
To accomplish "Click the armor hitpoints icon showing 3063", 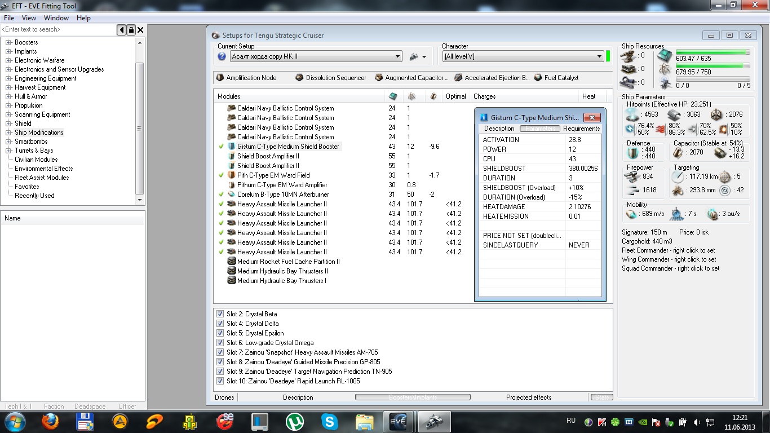I will [675, 114].
